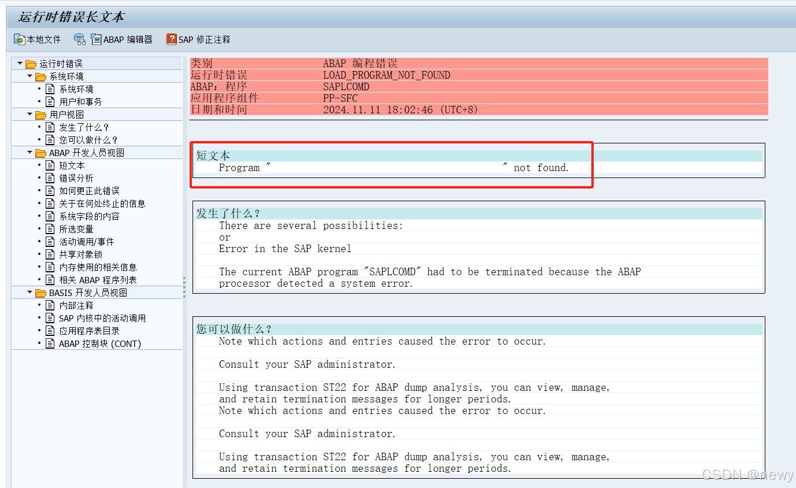Click document icon of 发生了什么?
Screen dimensions: 796x488
(50, 127)
